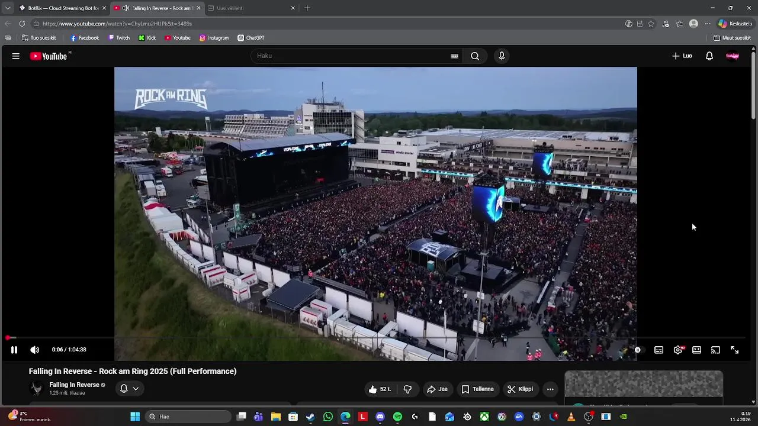Open the ChatGPT bookmark
758x426 pixels.
pyautogui.click(x=251, y=38)
